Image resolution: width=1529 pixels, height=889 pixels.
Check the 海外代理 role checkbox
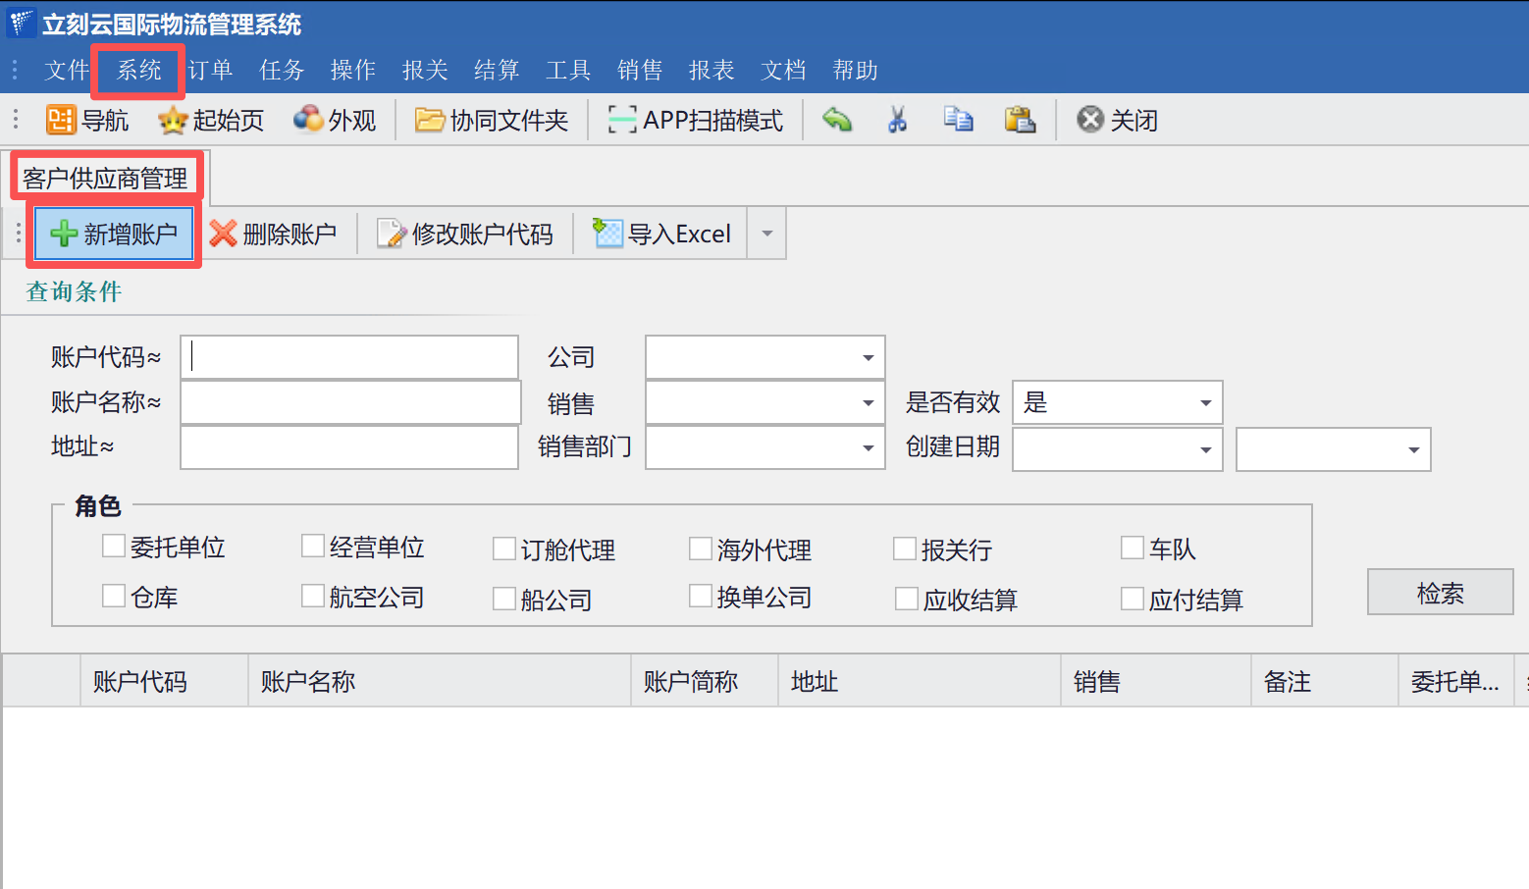point(701,549)
